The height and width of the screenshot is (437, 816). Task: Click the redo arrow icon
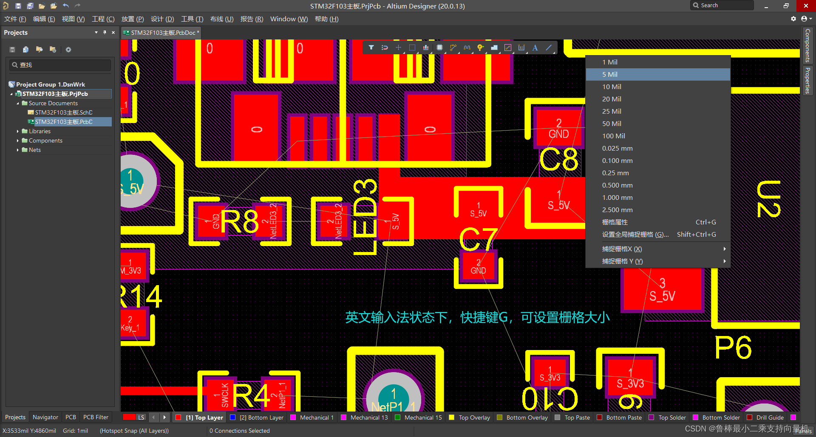pos(77,6)
